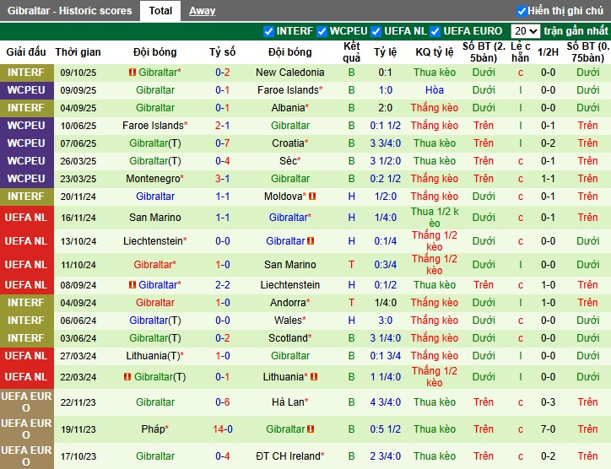
Task: Open the New Caledonia team link
Action: tap(289, 73)
